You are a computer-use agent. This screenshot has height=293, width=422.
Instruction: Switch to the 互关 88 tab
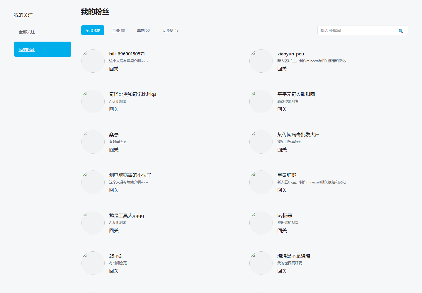[x=118, y=30]
